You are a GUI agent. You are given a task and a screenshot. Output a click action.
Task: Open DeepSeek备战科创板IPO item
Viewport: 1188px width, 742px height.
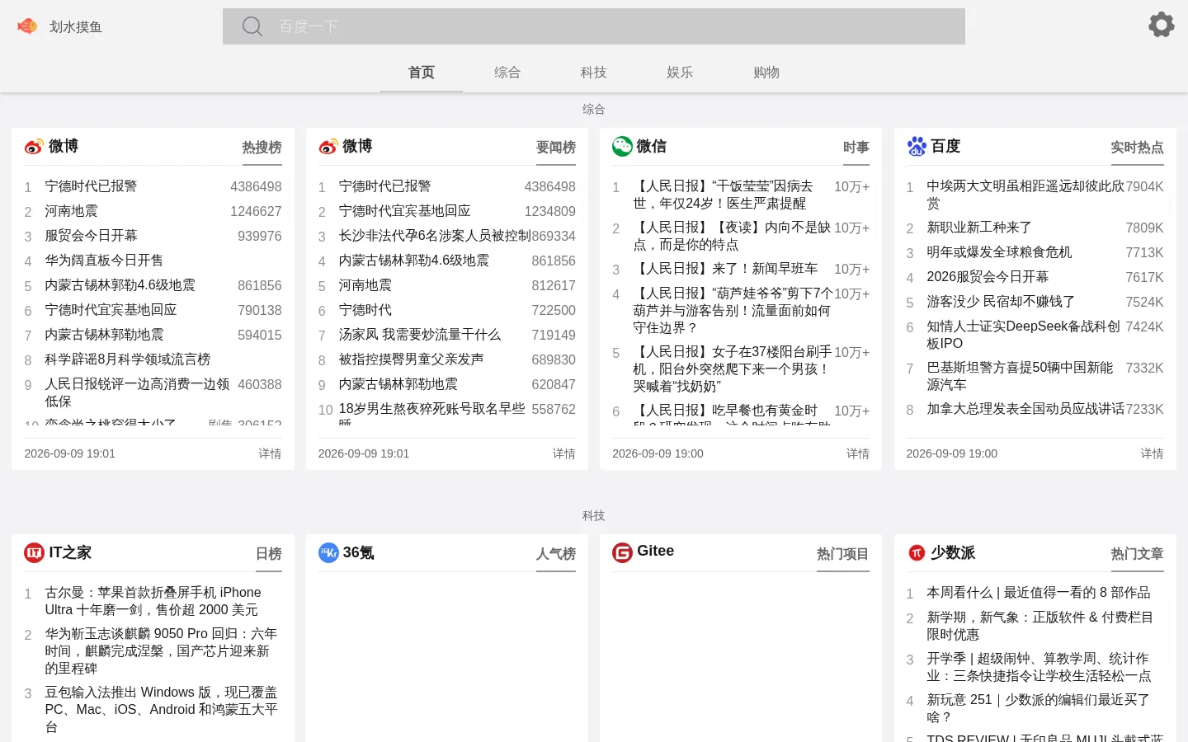[x=1023, y=335]
